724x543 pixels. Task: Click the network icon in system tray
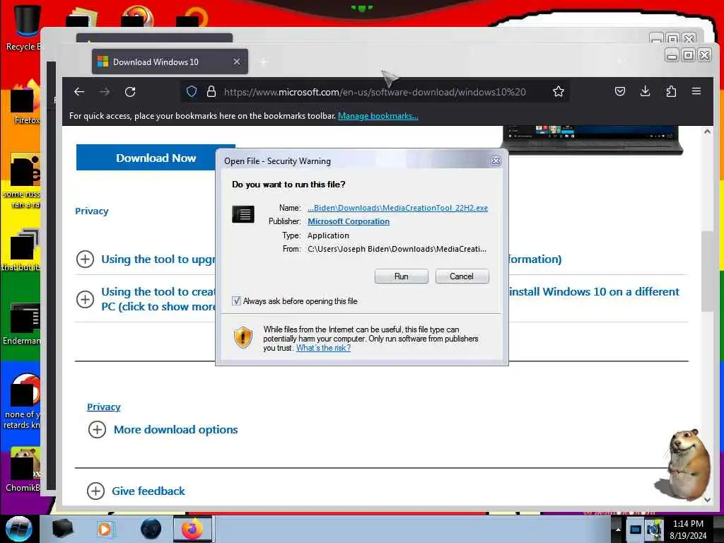653,530
